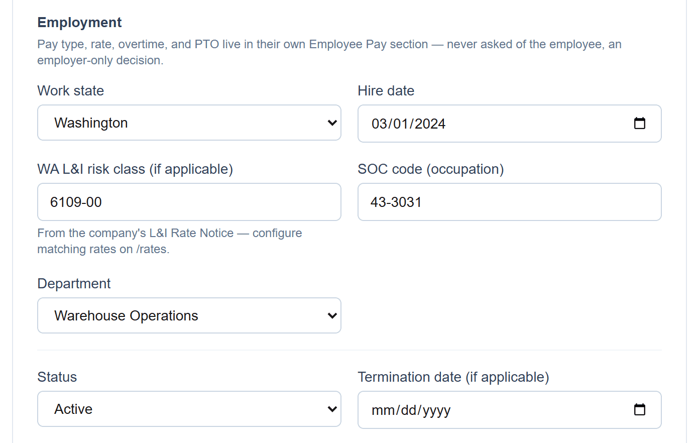Viewport: 699px width, 443px height.
Task: Open the Work state dropdown showing Washington
Action: click(189, 123)
